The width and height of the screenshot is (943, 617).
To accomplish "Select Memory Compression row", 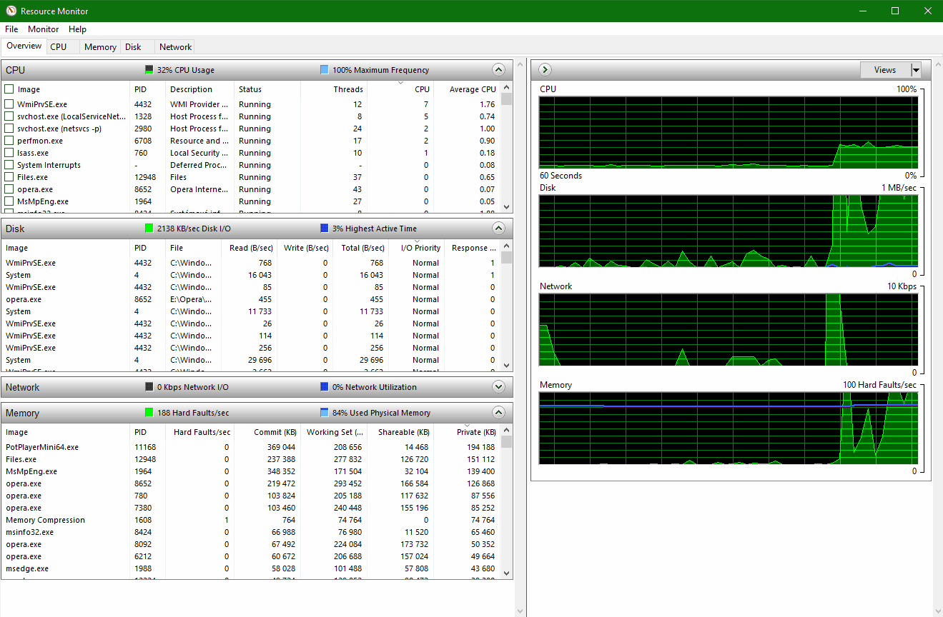I will tap(251, 520).
